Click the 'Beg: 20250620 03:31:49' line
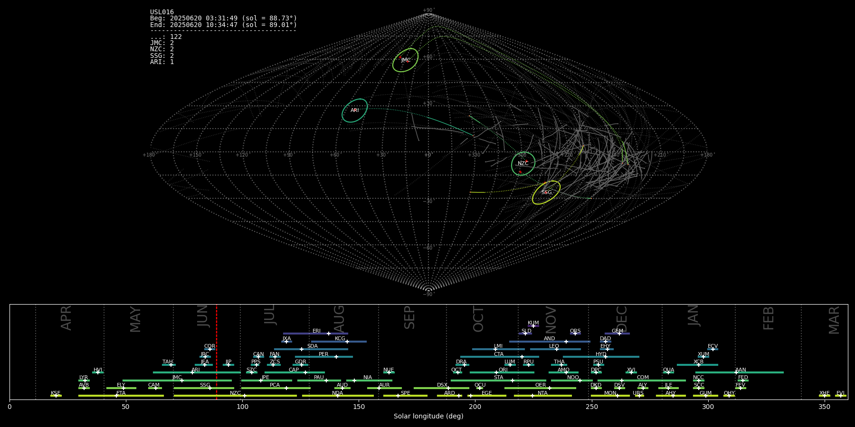The width and height of the screenshot is (855, 427). click(223, 19)
